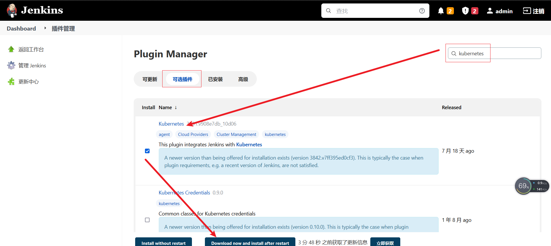The width and height of the screenshot is (551, 246).
Task: Open Kubernetes link in plugin description
Action: pyautogui.click(x=249, y=145)
